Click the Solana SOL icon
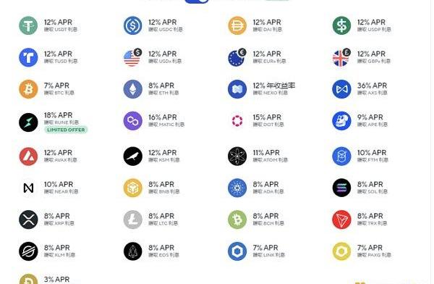 pyautogui.click(x=341, y=188)
